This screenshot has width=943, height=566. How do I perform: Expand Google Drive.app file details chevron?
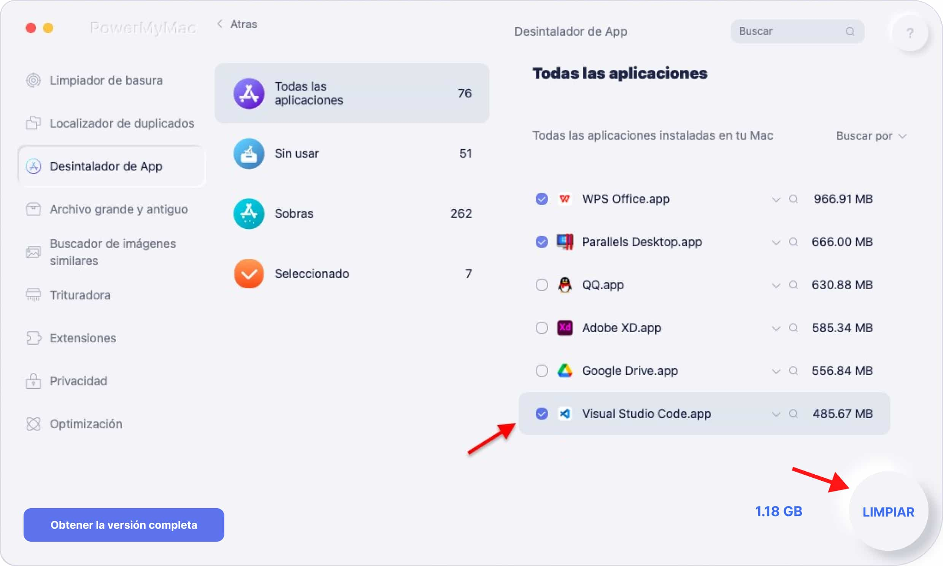[x=776, y=371]
